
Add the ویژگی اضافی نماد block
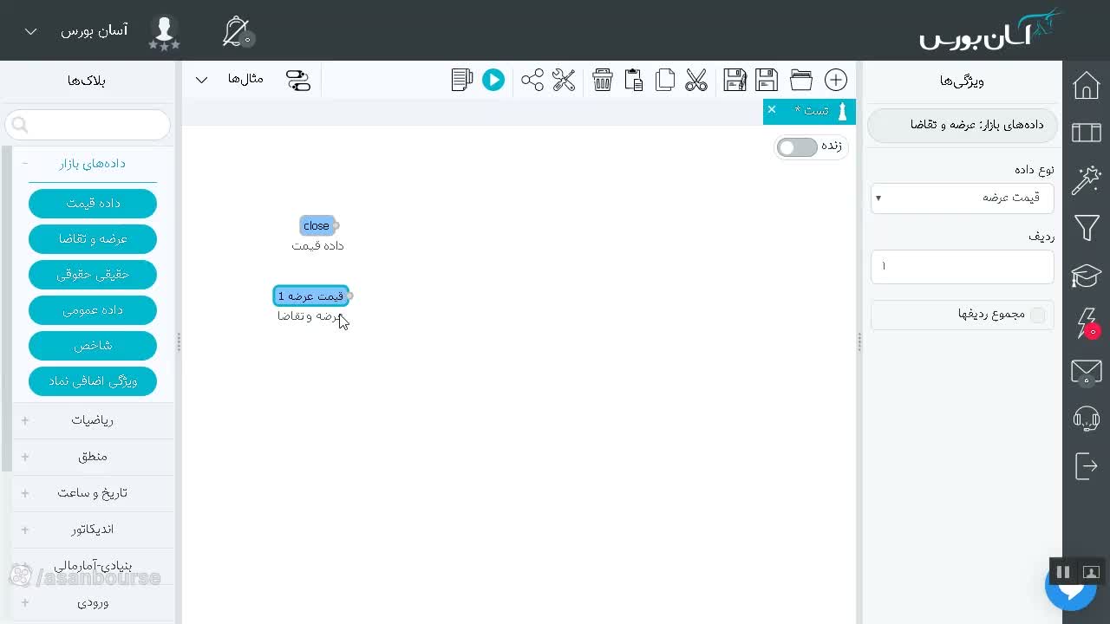[93, 380]
